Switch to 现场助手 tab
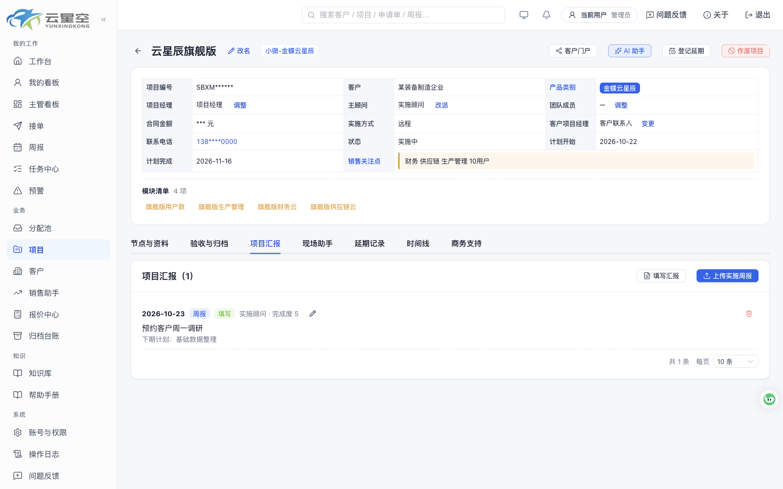This screenshot has height=489, width=783. tap(318, 243)
